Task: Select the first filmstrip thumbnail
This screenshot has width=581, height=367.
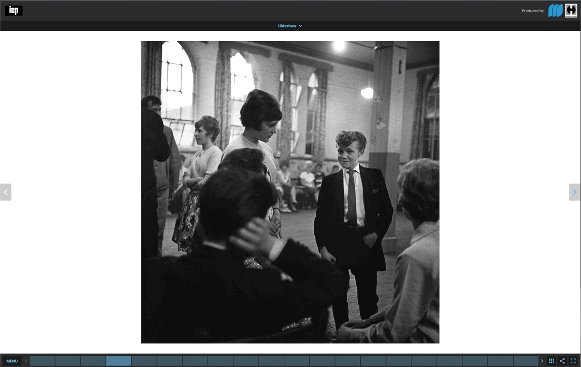Action: click(x=43, y=361)
